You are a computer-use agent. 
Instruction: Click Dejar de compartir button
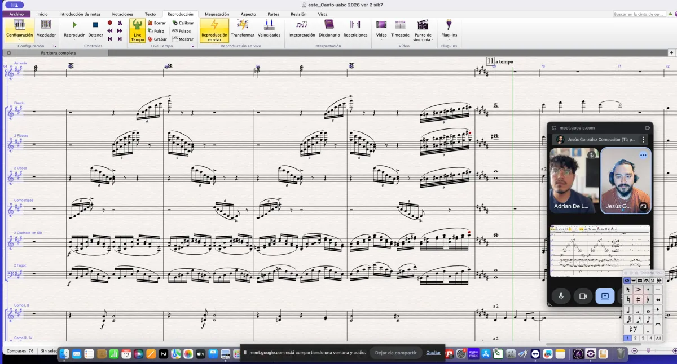(395, 353)
